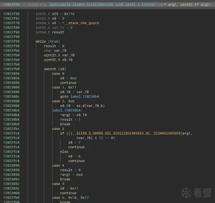Click address 1202308c in the gutter

point(11,97)
